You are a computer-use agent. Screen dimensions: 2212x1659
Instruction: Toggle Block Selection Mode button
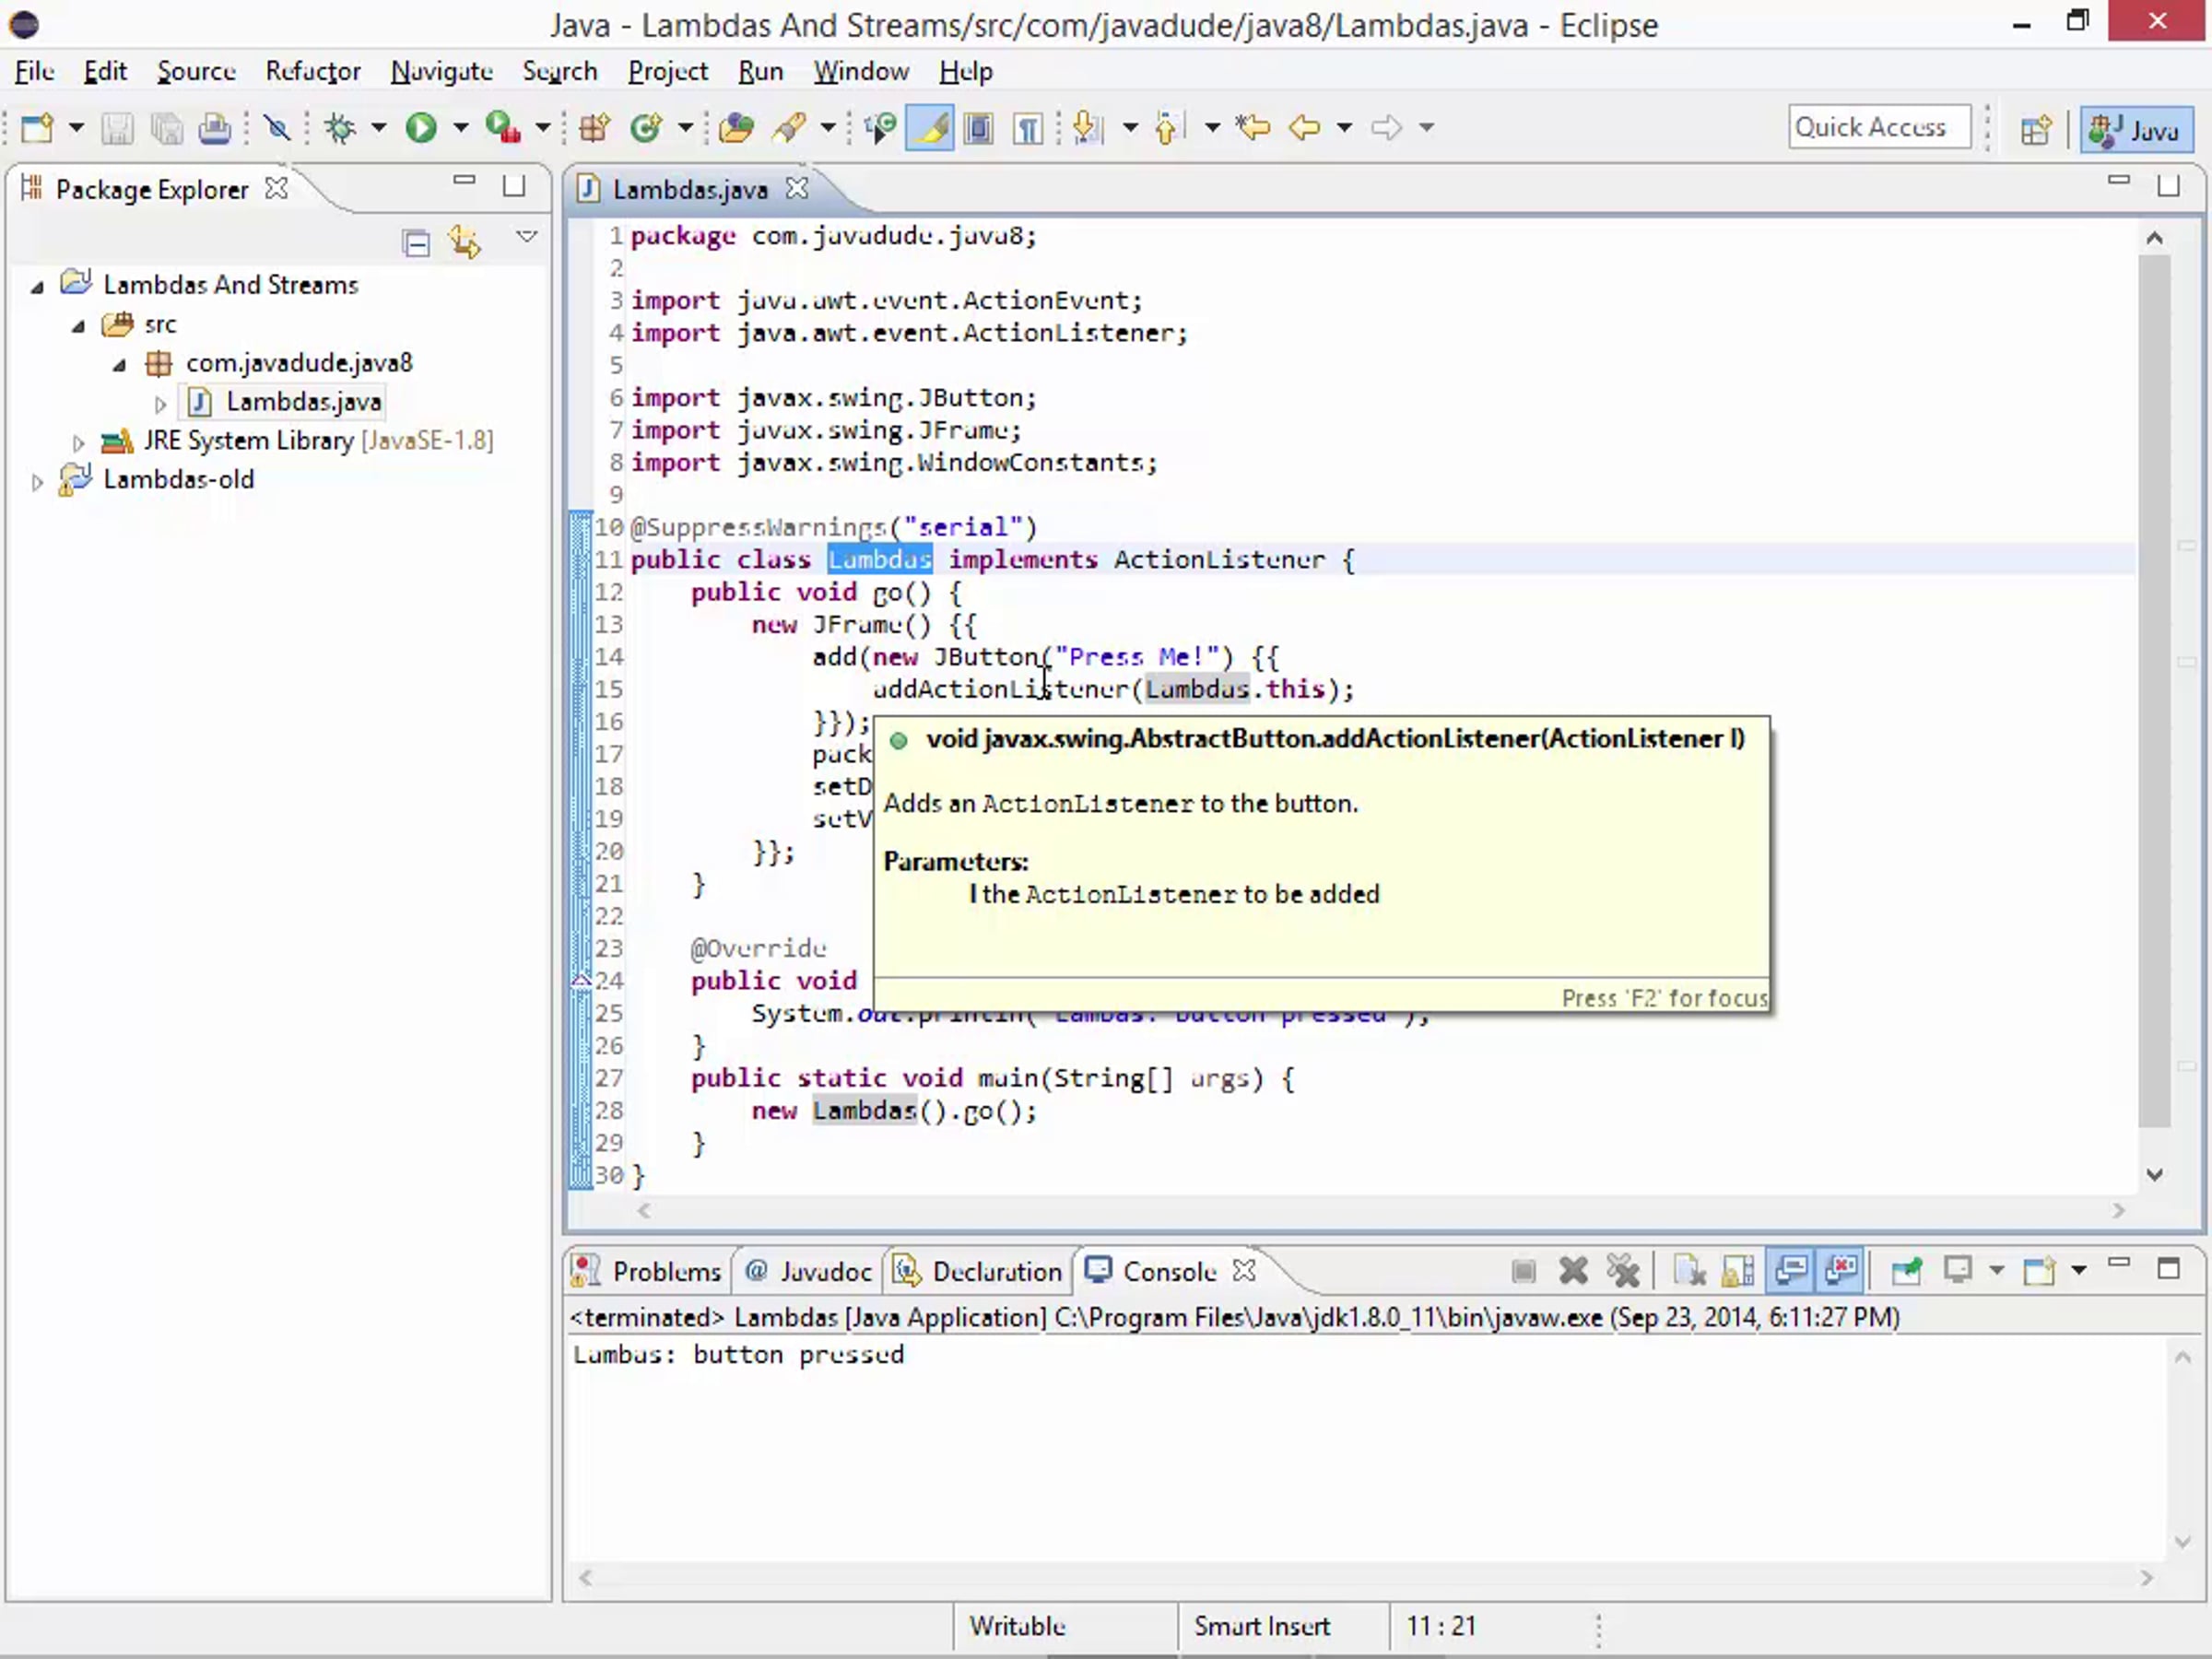[978, 128]
